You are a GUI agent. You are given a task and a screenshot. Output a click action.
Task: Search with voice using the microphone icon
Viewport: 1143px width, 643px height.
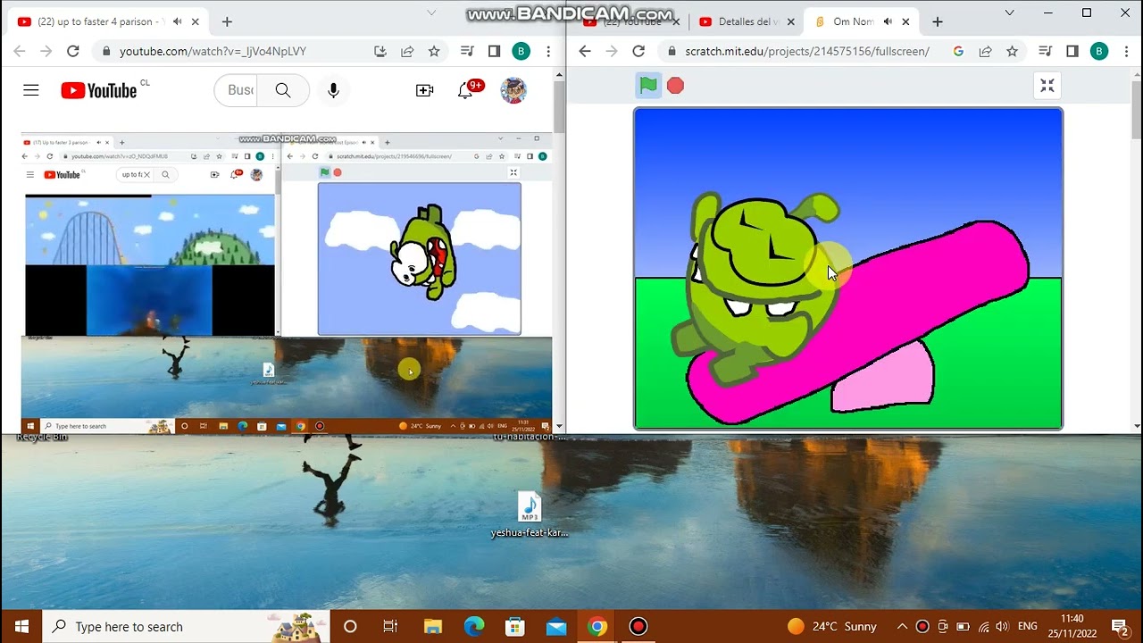pyautogui.click(x=333, y=90)
